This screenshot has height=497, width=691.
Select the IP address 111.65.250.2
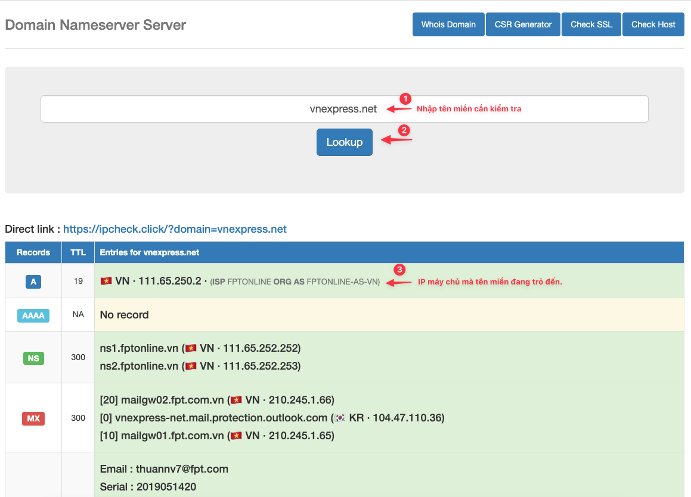click(170, 280)
